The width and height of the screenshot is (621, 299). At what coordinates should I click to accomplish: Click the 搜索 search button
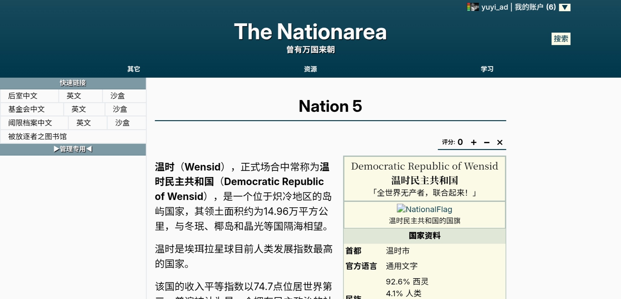(561, 39)
